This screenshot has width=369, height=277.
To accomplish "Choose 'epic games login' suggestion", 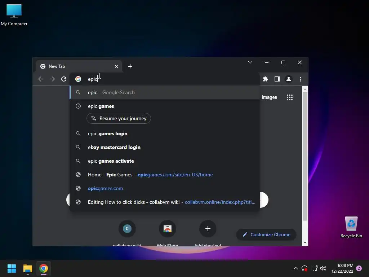I will (x=165, y=133).
